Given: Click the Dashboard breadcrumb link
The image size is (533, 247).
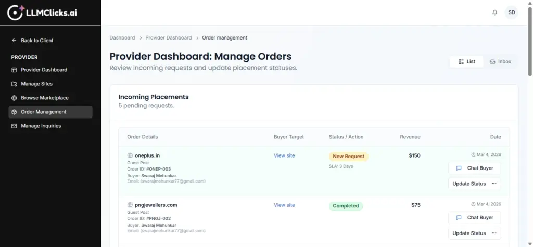Looking at the screenshot, I should 122,38.
